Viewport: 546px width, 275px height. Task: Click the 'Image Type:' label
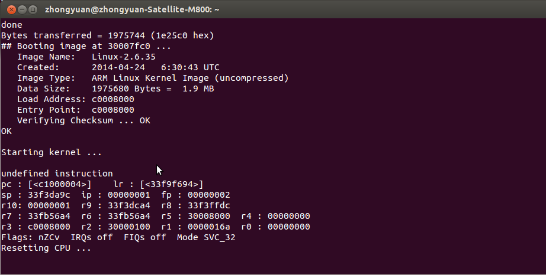[46, 78]
